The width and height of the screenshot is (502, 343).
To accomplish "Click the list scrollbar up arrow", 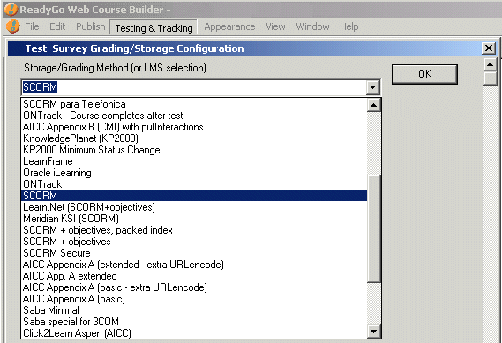I will pyautogui.click(x=373, y=105).
